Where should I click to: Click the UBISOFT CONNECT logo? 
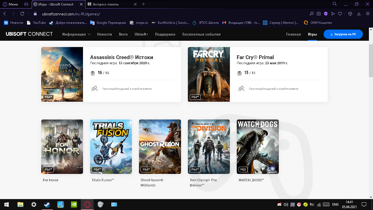tap(29, 34)
